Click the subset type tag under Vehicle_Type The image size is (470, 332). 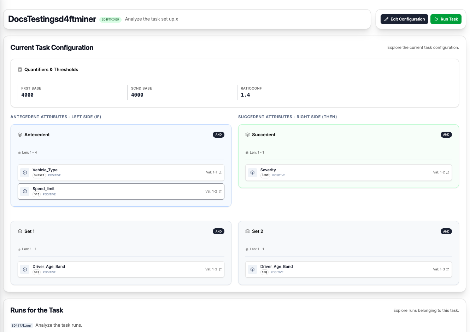(x=39, y=175)
